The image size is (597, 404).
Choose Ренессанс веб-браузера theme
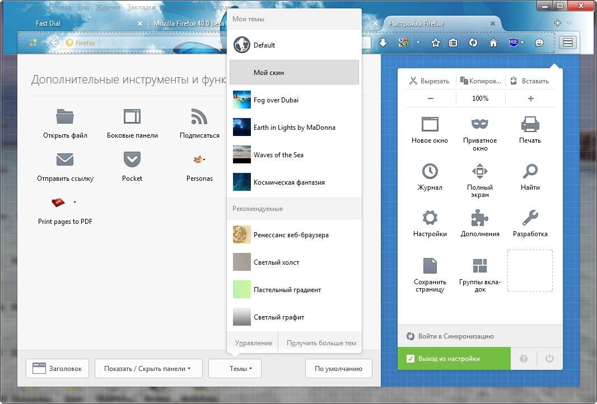(294, 234)
